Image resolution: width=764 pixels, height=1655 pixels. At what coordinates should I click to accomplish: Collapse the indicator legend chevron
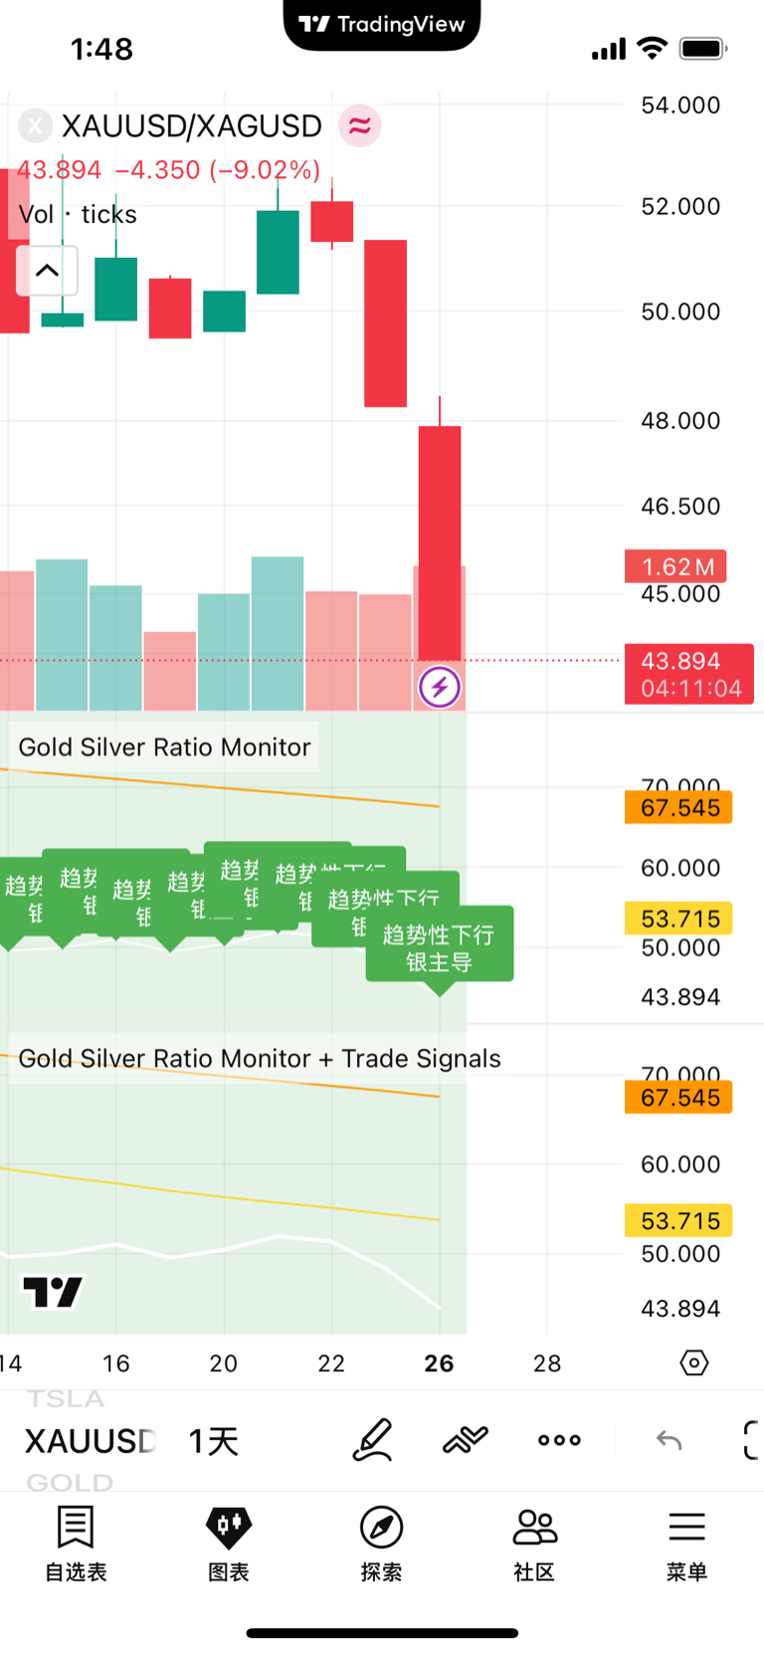(x=47, y=271)
